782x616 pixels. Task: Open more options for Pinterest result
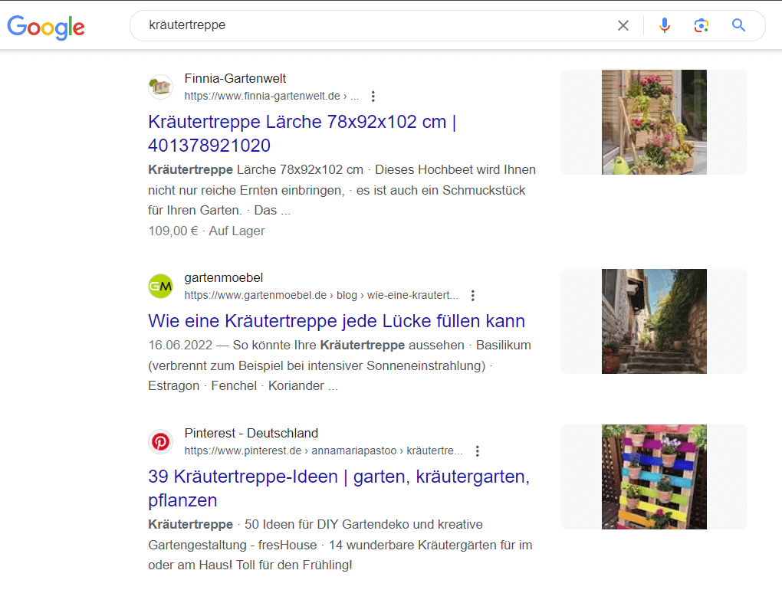click(478, 451)
